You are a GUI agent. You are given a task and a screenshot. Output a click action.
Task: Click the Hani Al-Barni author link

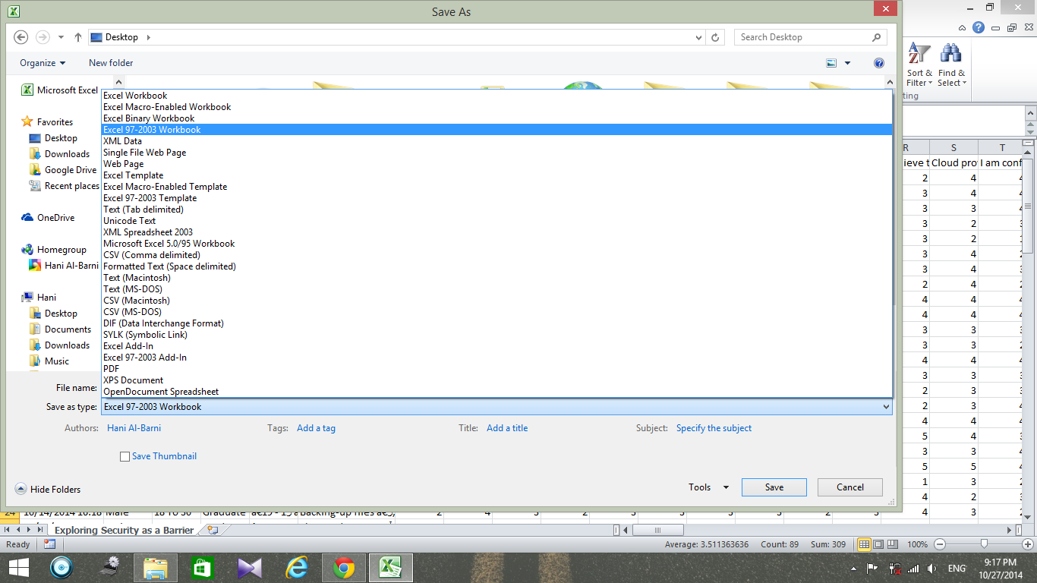[134, 428]
